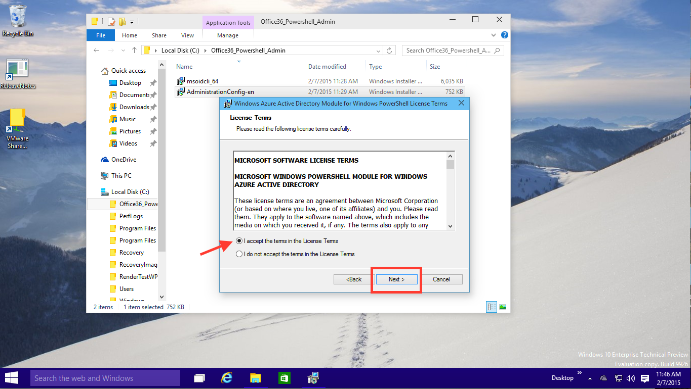
Task: Open OneDrive in the navigation pane
Action: tap(124, 160)
